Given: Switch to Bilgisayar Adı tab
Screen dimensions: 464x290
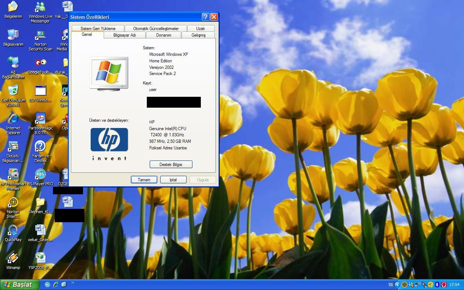Looking at the screenshot, I should pyautogui.click(x=125, y=35).
